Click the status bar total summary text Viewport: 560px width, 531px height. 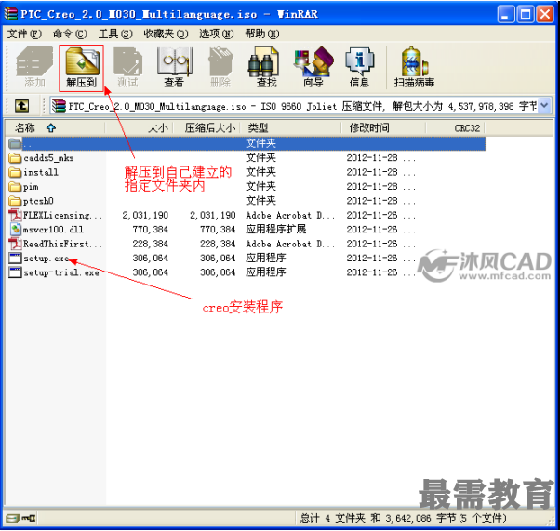pos(403,518)
